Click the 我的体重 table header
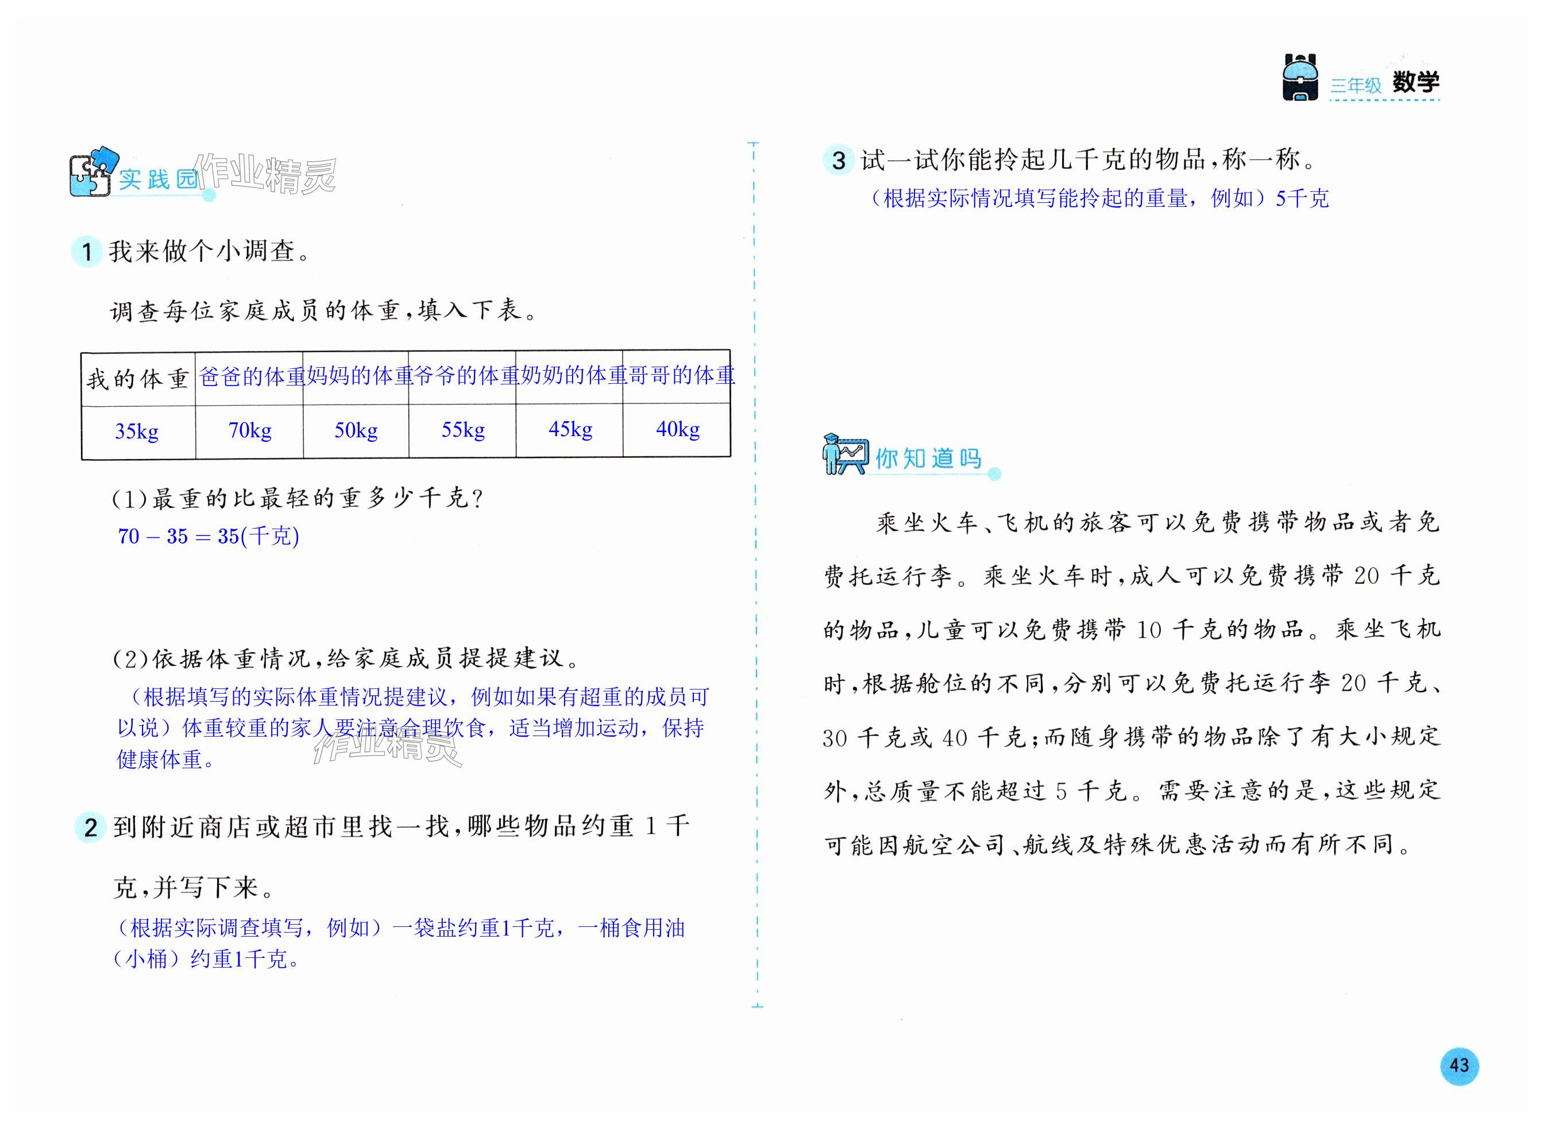1544x1128 pixels. [x=137, y=378]
